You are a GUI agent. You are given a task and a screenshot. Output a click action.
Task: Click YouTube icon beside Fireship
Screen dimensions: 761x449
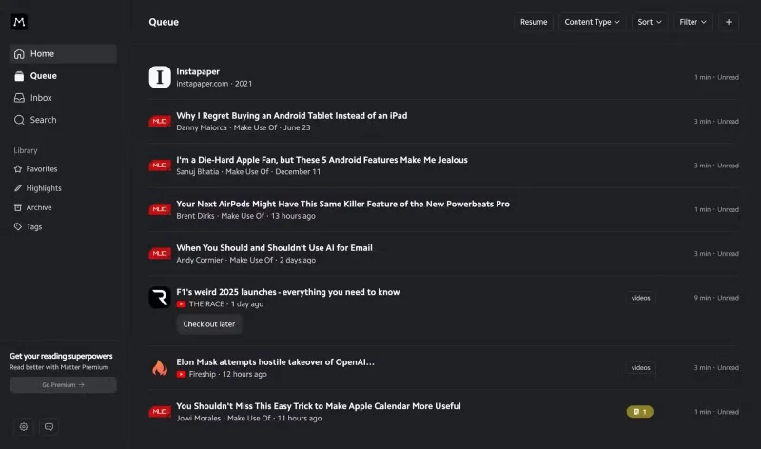(x=181, y=374)
